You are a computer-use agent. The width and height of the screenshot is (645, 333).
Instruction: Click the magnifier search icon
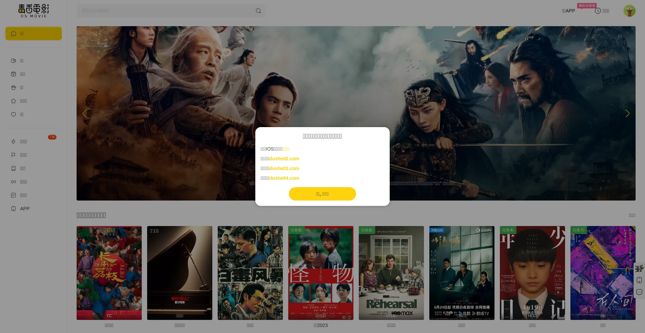(258, 11)
